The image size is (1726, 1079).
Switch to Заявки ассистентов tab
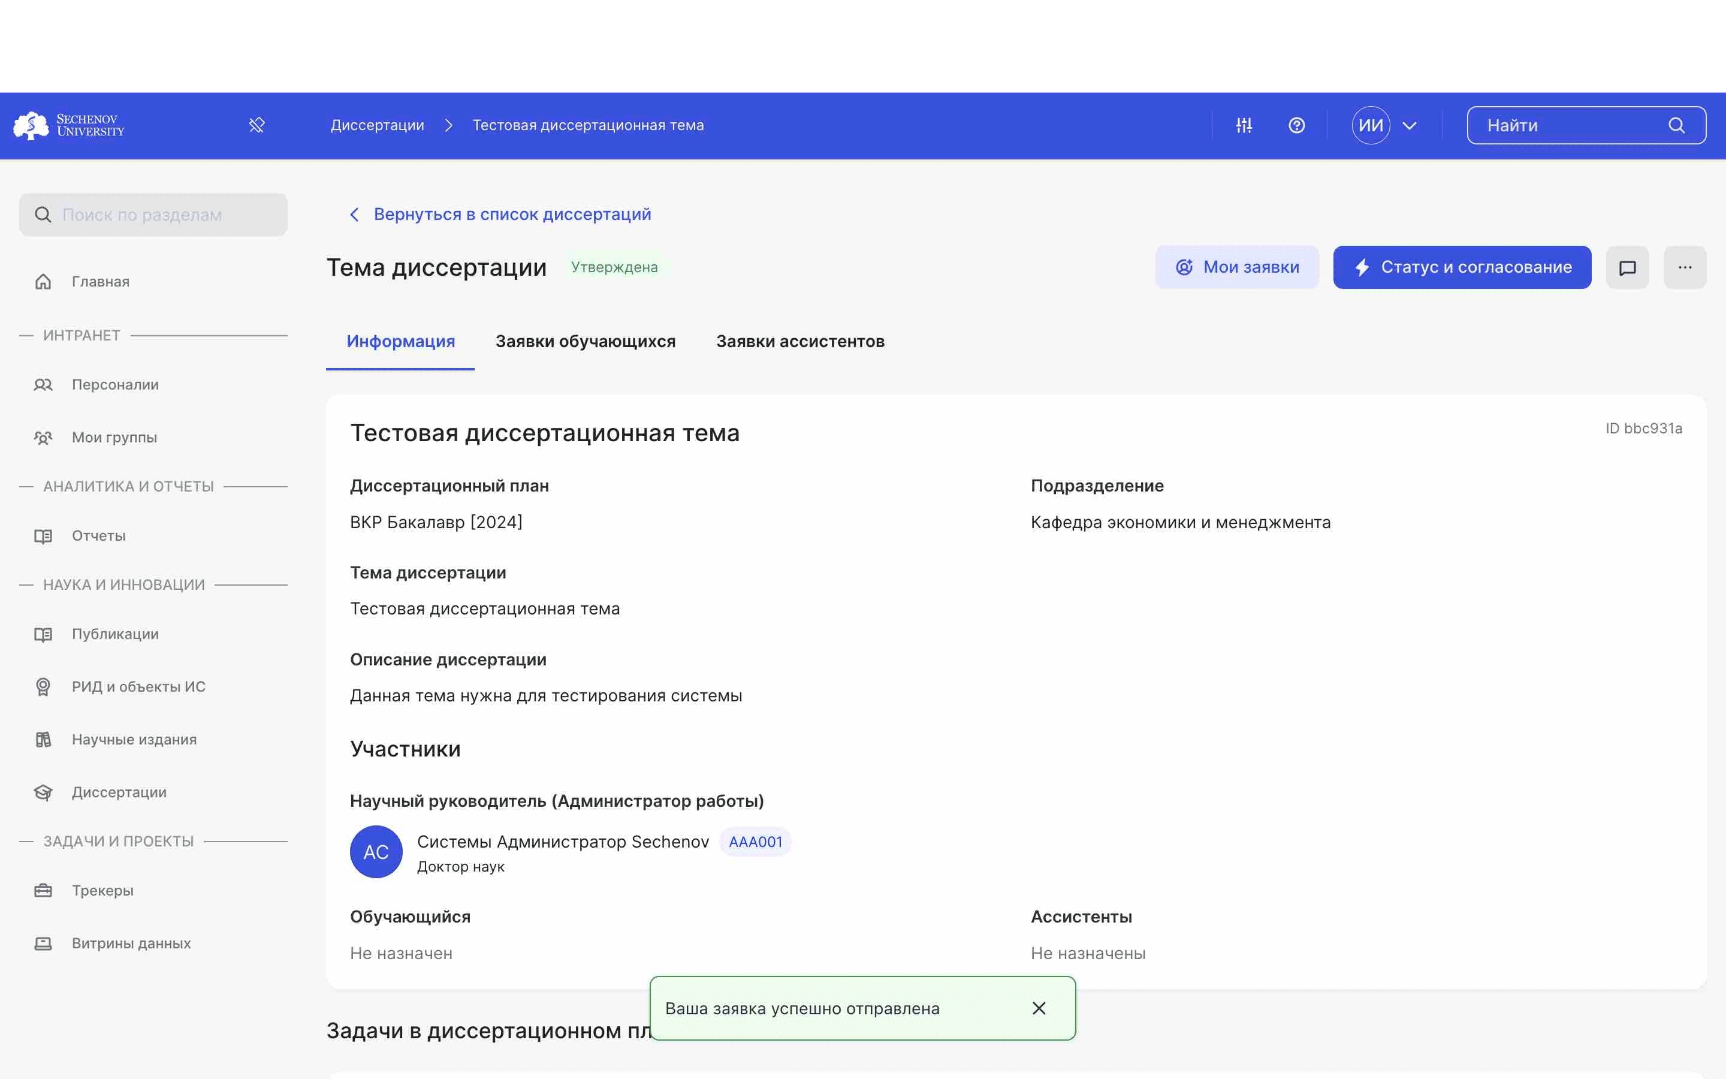tap(800, 342)
